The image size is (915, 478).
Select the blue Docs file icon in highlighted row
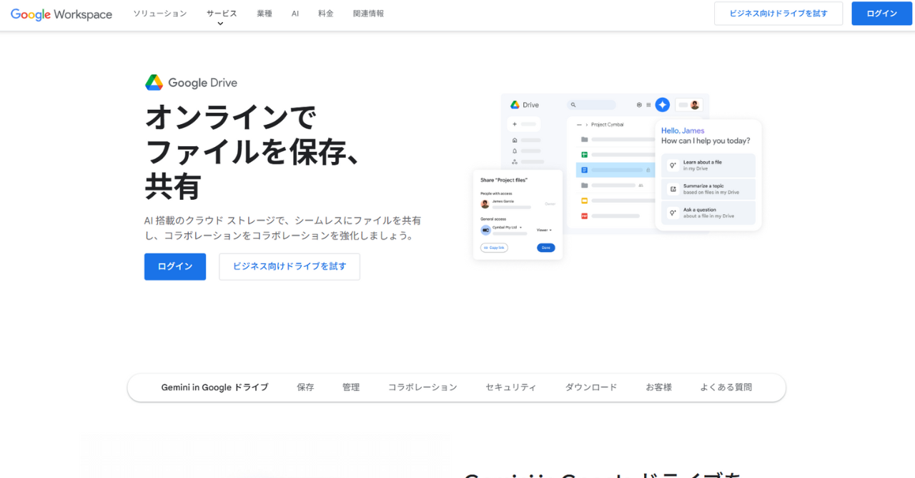(x=584, y=170)
